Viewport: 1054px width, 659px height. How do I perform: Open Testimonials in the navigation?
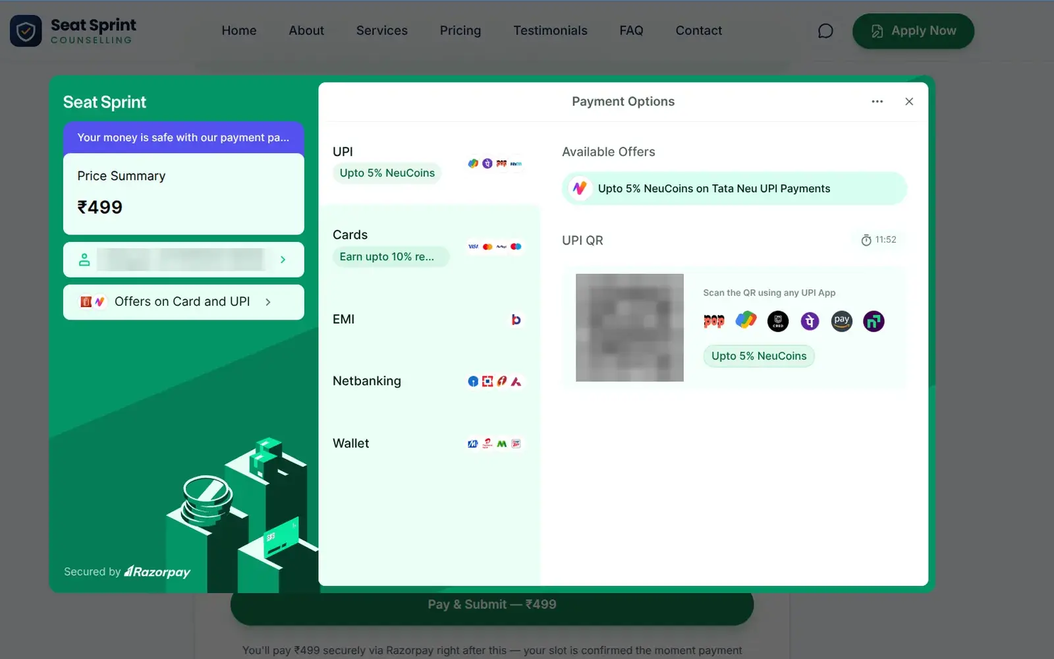(x=550, y=31)
